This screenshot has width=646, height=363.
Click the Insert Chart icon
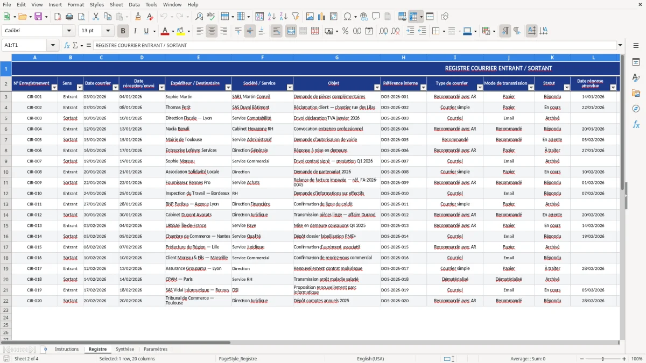coord(322,17)
